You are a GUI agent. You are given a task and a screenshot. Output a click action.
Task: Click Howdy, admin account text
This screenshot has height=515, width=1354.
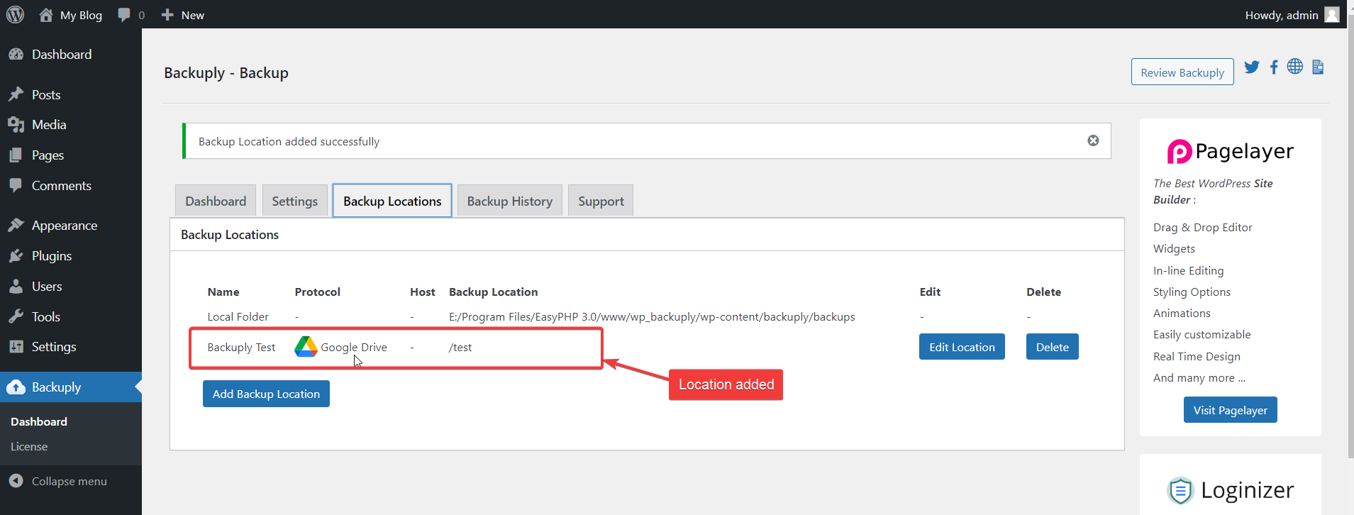pyautogui.click(x=1282, y=15)
